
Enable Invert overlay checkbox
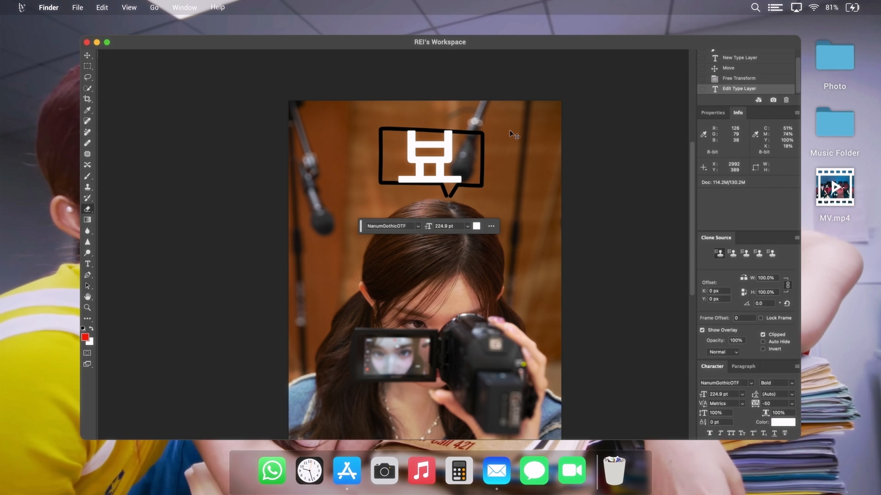(763, 349)
